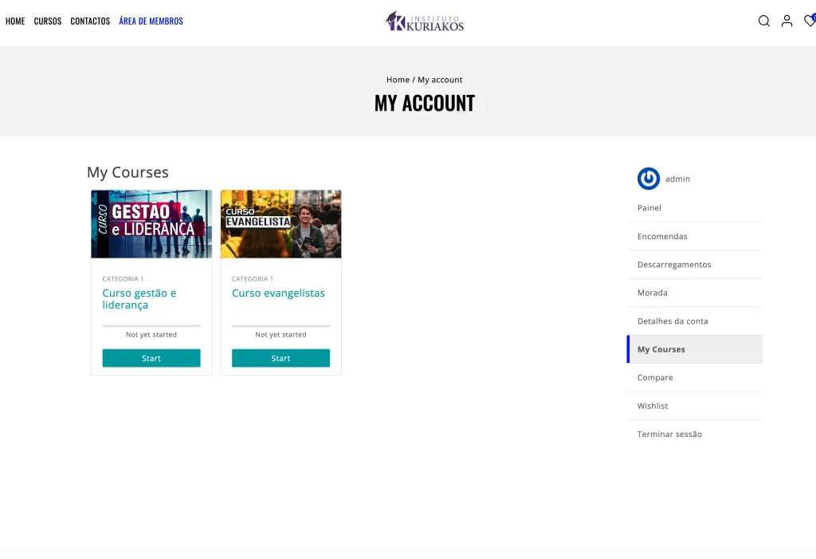816x559 pixels.
Task: Click Not yet started under Curso evangelistas
Action: (281, 334)
